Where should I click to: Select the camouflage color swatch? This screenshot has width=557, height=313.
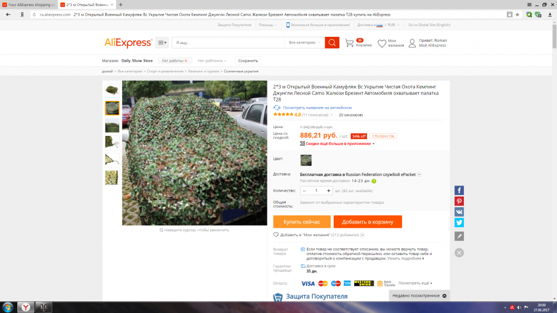point(306,160)
